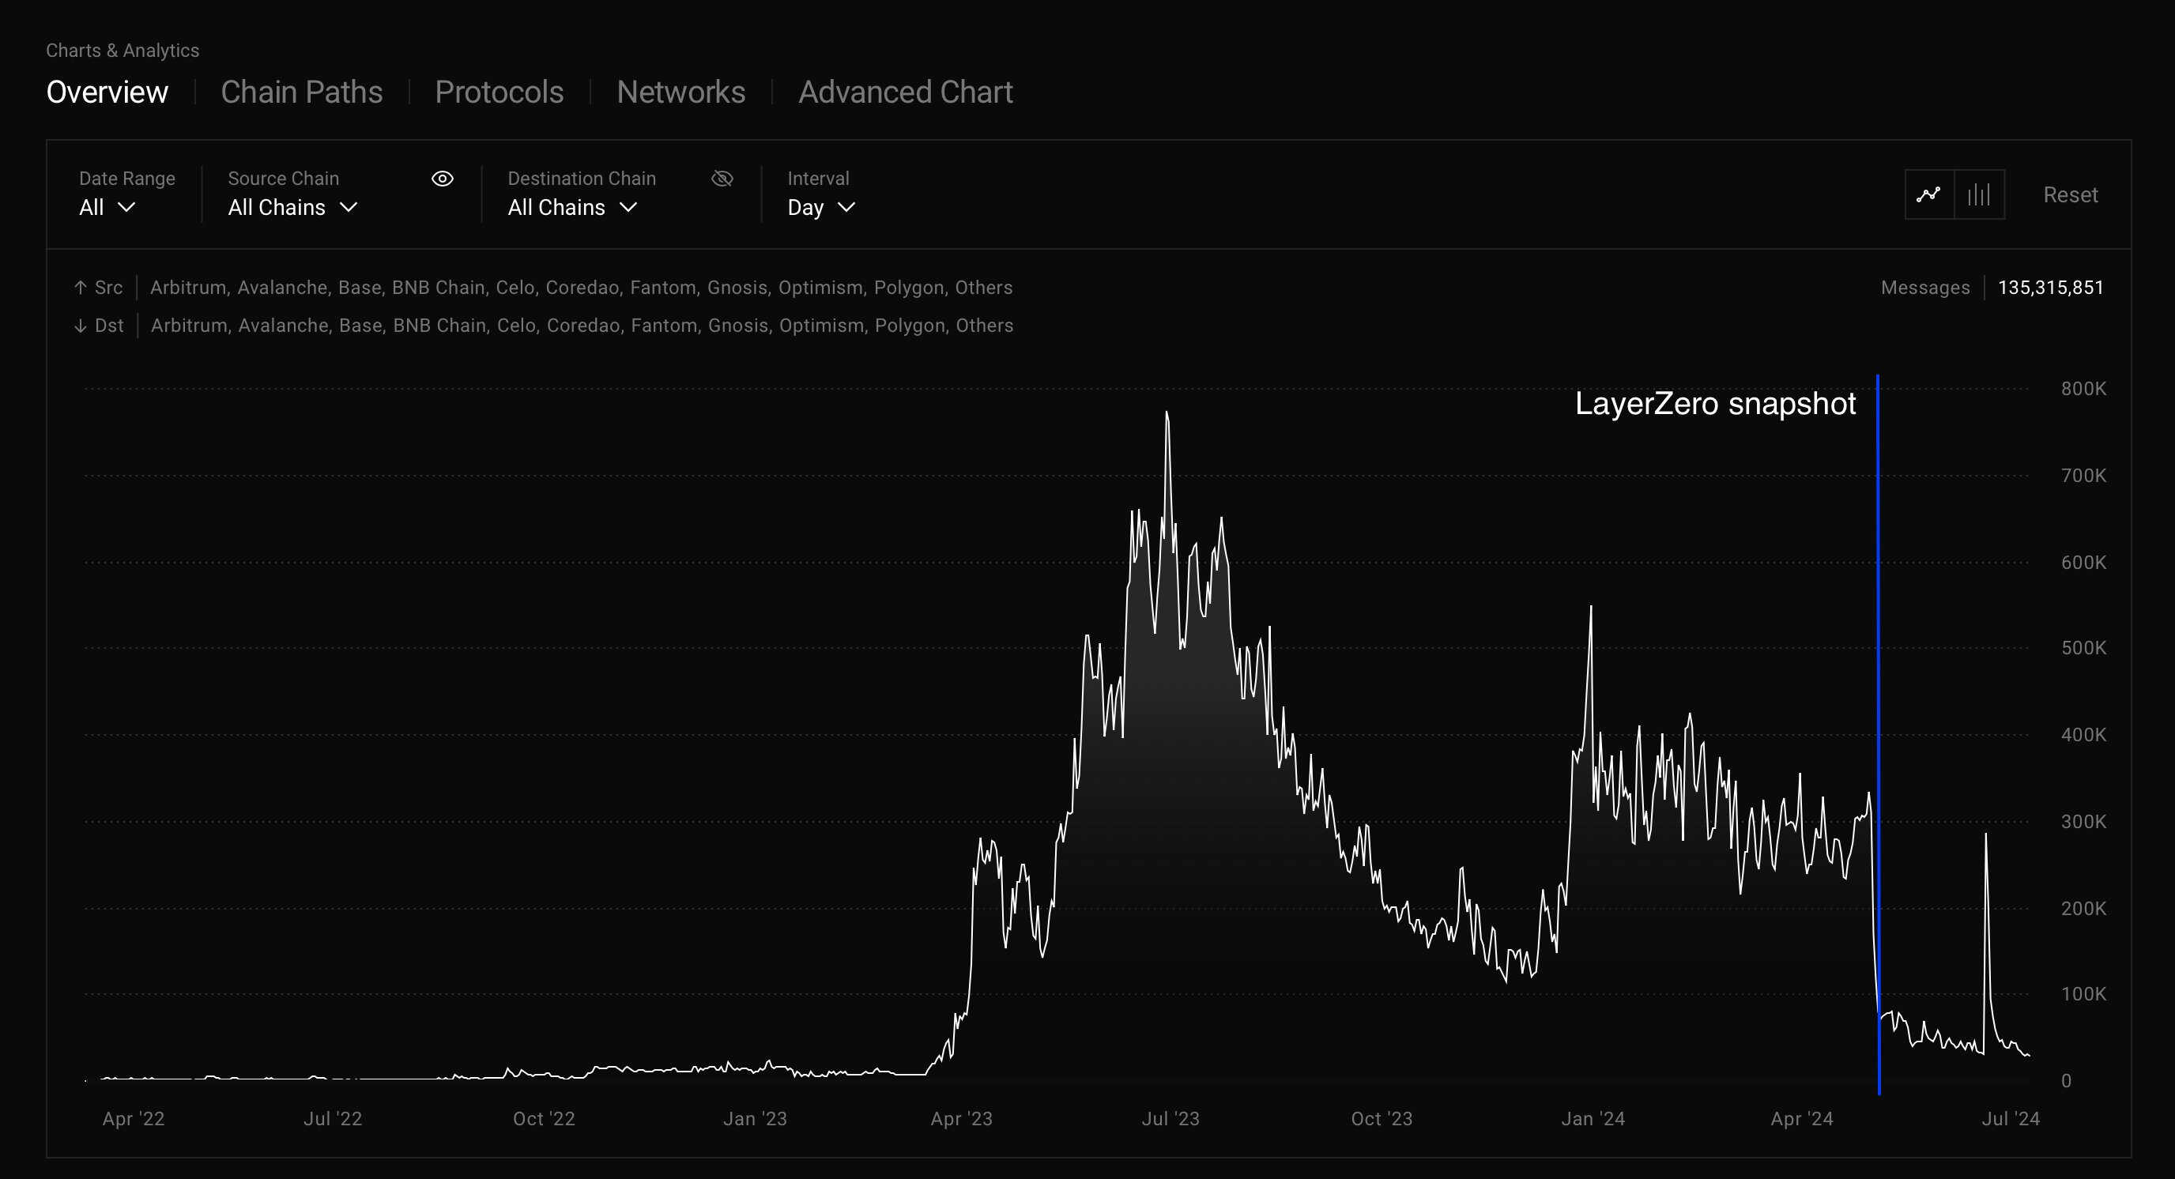
Task: Click the July 2023 peak on chart
Action: pos(1167,413)
